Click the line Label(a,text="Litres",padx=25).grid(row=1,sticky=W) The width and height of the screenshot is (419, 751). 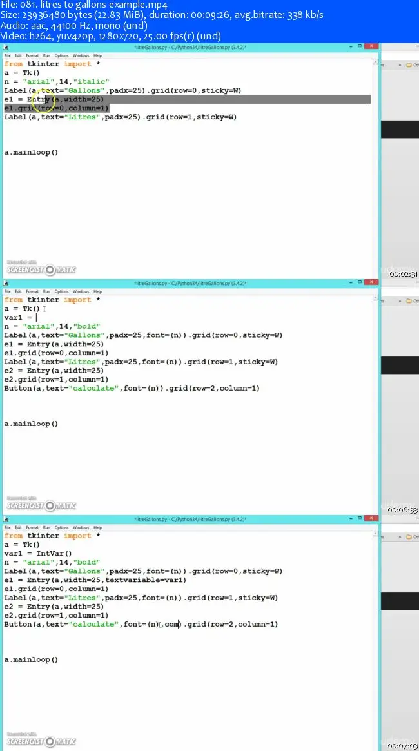(120, 117)
